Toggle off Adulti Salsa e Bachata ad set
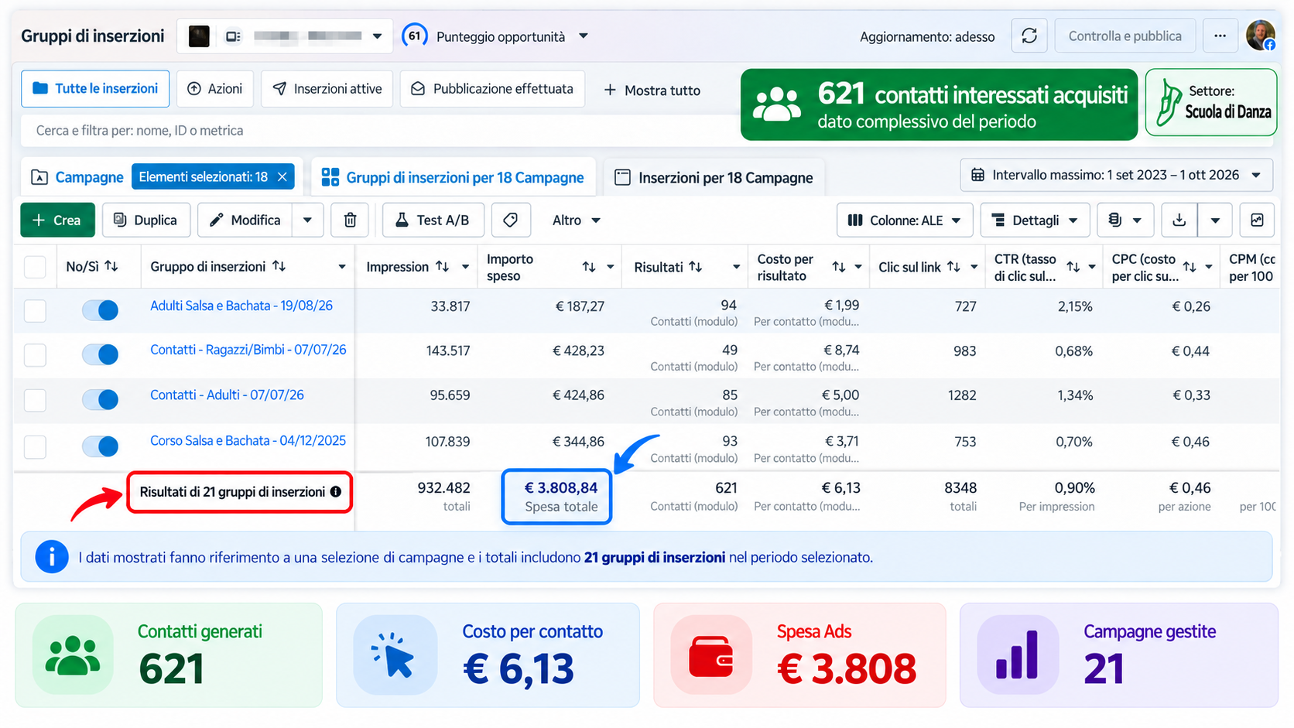Screen dimensions: 1294x728 click(101, 310)
